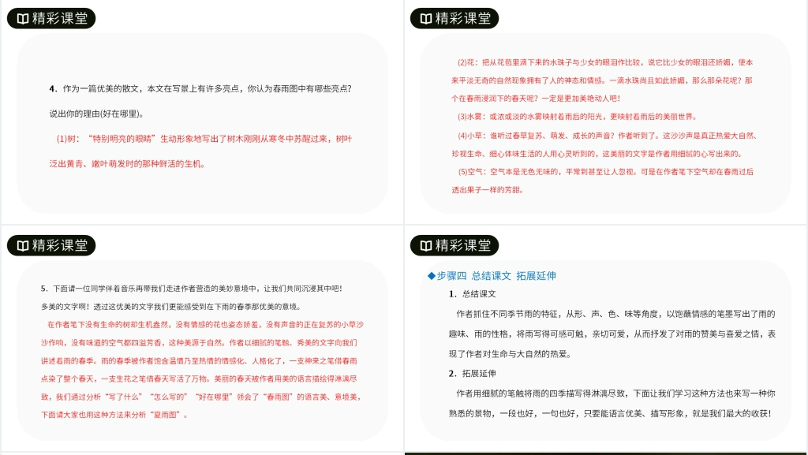Select the 精彩课堂 title on the bottom-right slide
This screenshot has height=455, width=808.
463,245
